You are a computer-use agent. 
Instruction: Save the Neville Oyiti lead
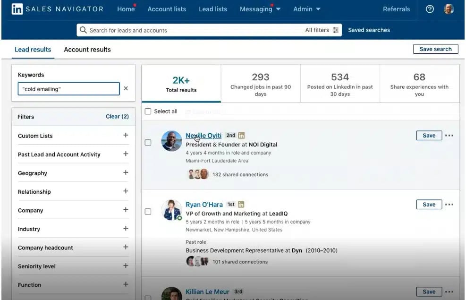point(429,135)
